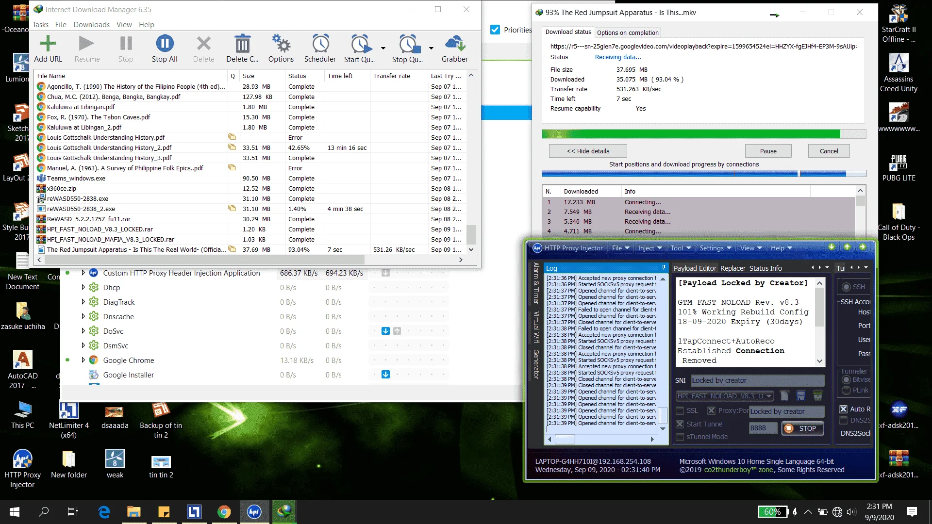Open the Inject menu in Injector
The height and width of the screenshot is (524, 932).
pyautogui.click(x=650, y=248)
